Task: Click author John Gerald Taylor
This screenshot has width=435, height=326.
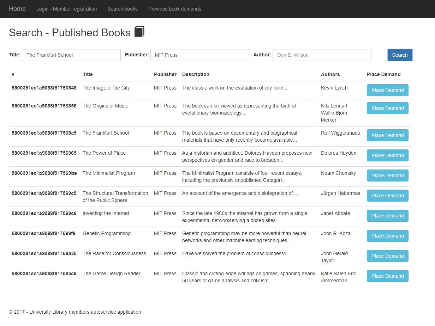Action: [x=334, y=257]
